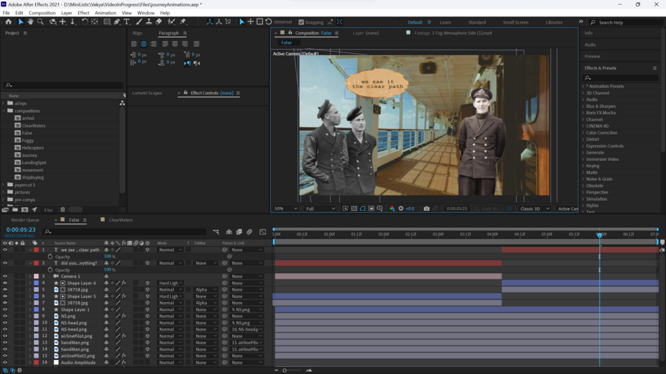Switch to Render Queue tab
The height and width of the screenshot is (374, 666).
click(x=25, y=220)
